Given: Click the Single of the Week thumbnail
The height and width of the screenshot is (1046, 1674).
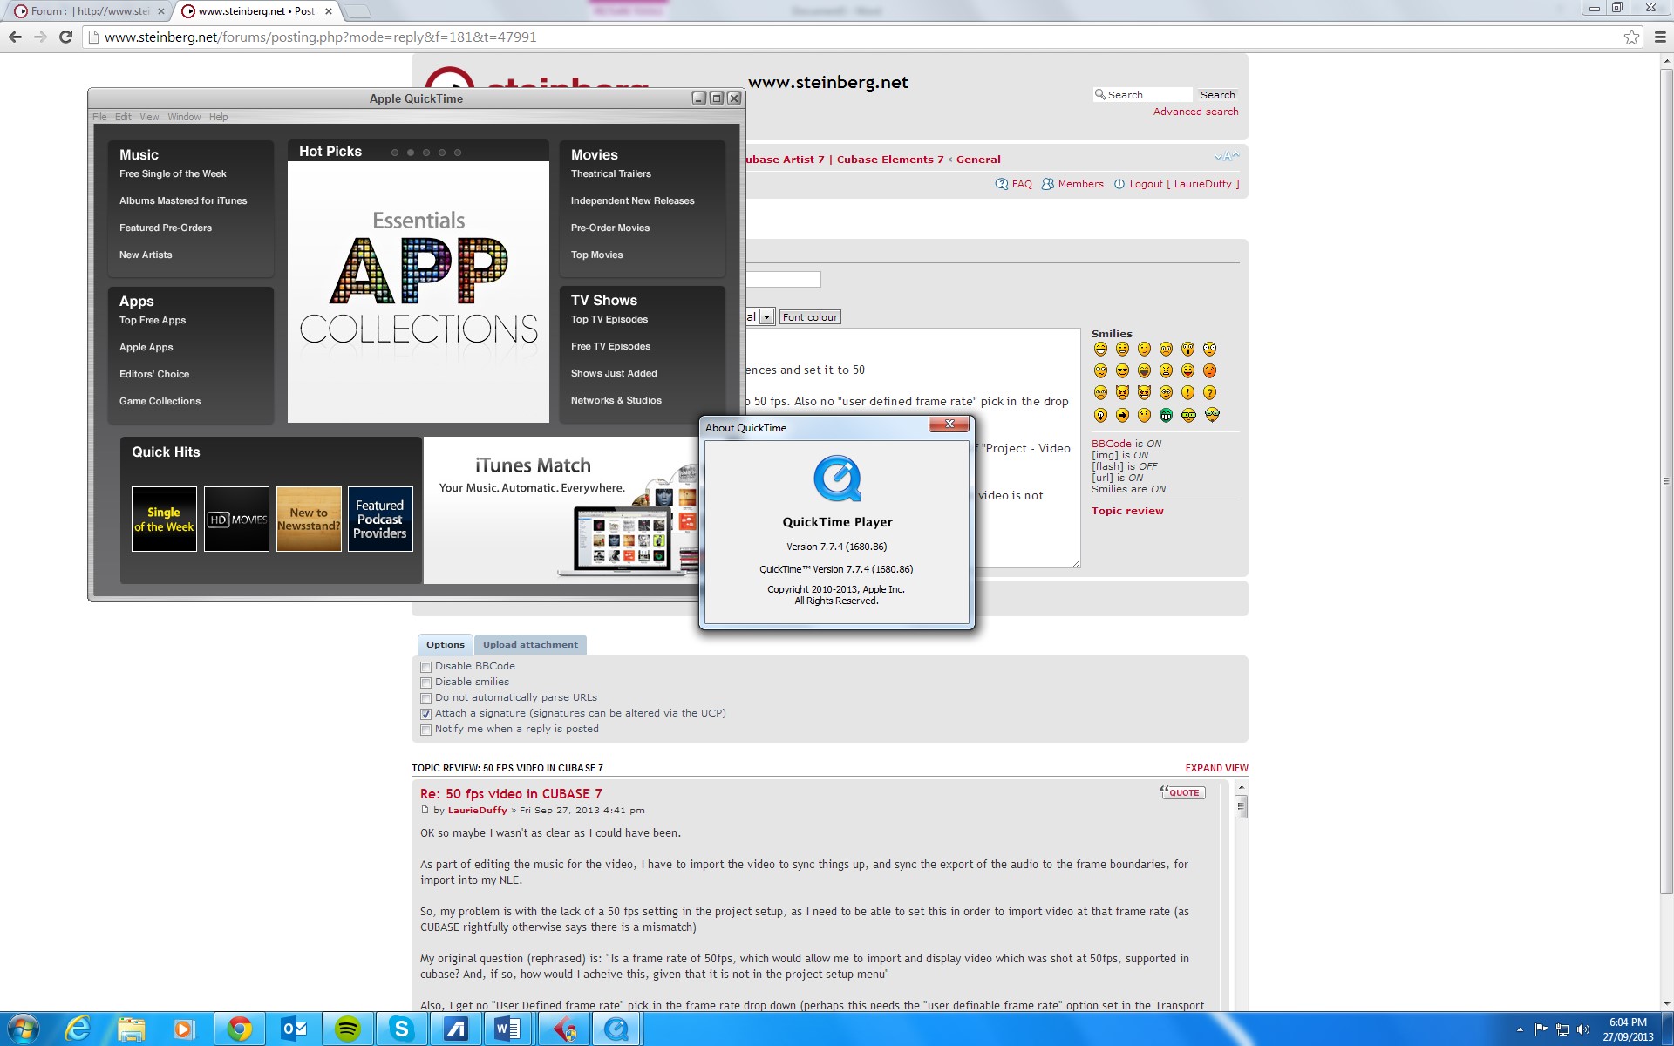Looking at the screenshot, I should tap(164, 520).
